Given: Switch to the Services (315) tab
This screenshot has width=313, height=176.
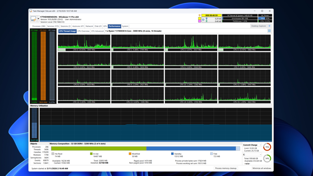Looking at the screenshot, I should click(x=53, y=26).
